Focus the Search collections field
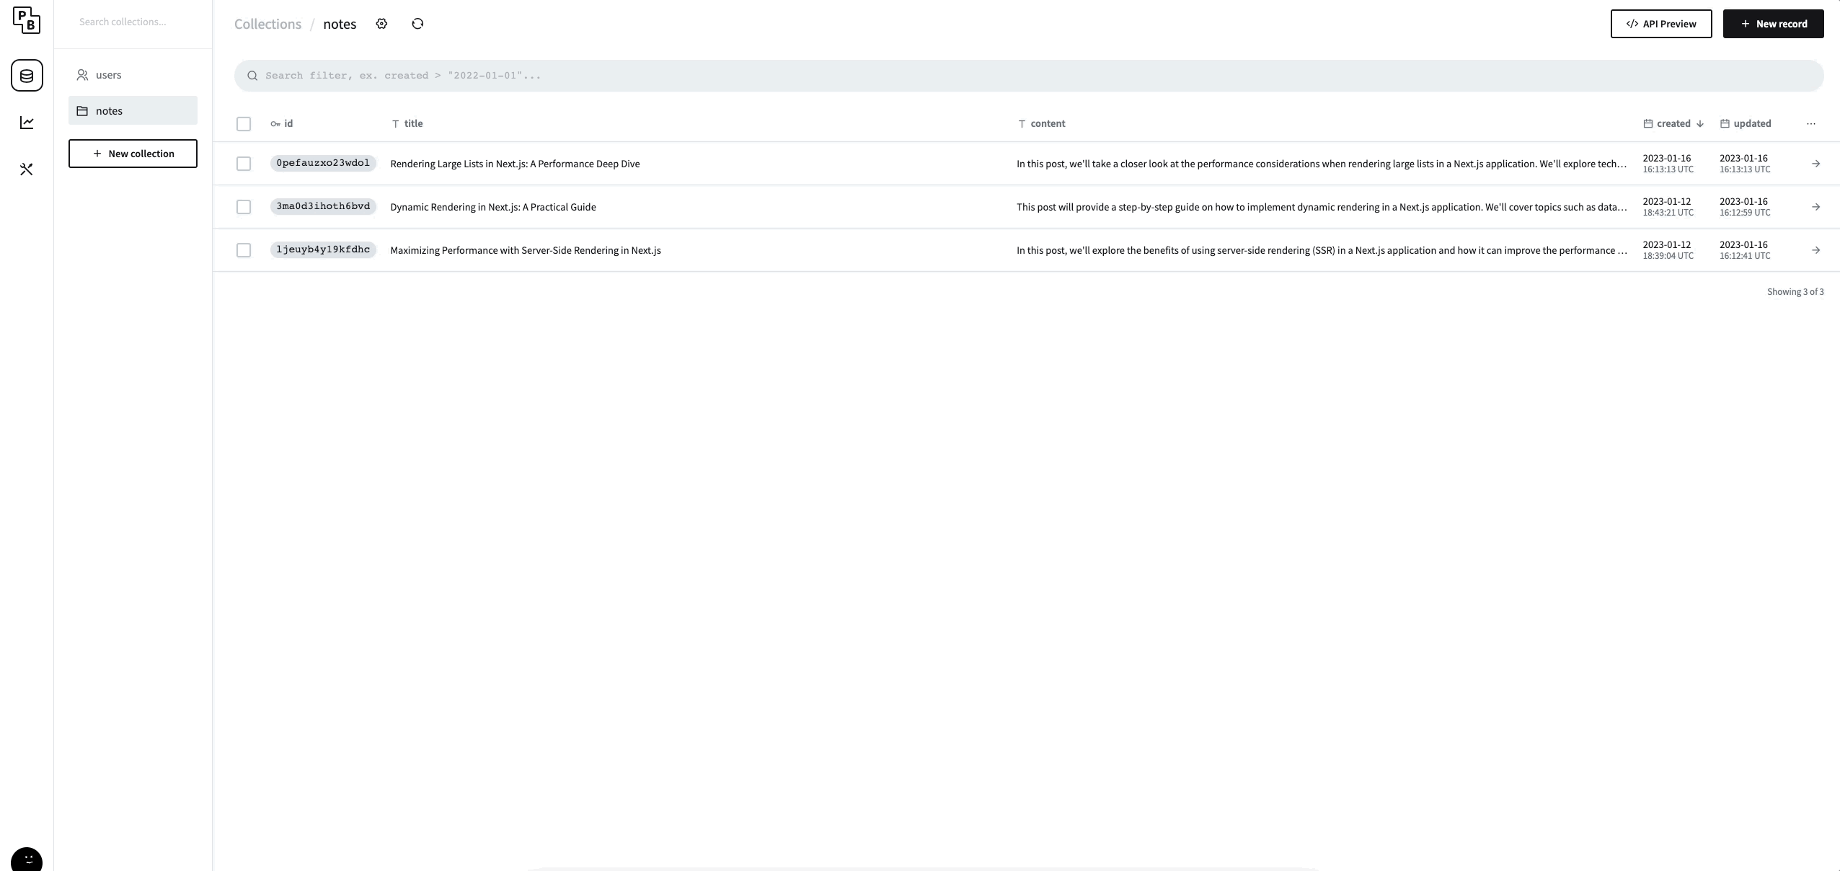Screen dimensions: 1840x871 click(x=133, y=22)
